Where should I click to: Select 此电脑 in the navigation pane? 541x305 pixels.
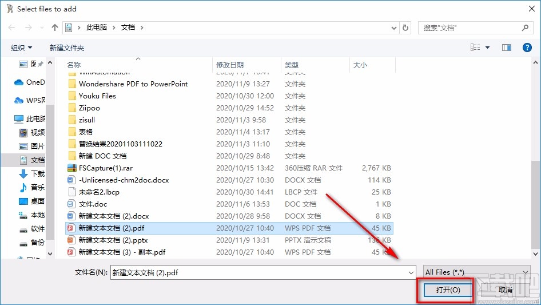30,119
